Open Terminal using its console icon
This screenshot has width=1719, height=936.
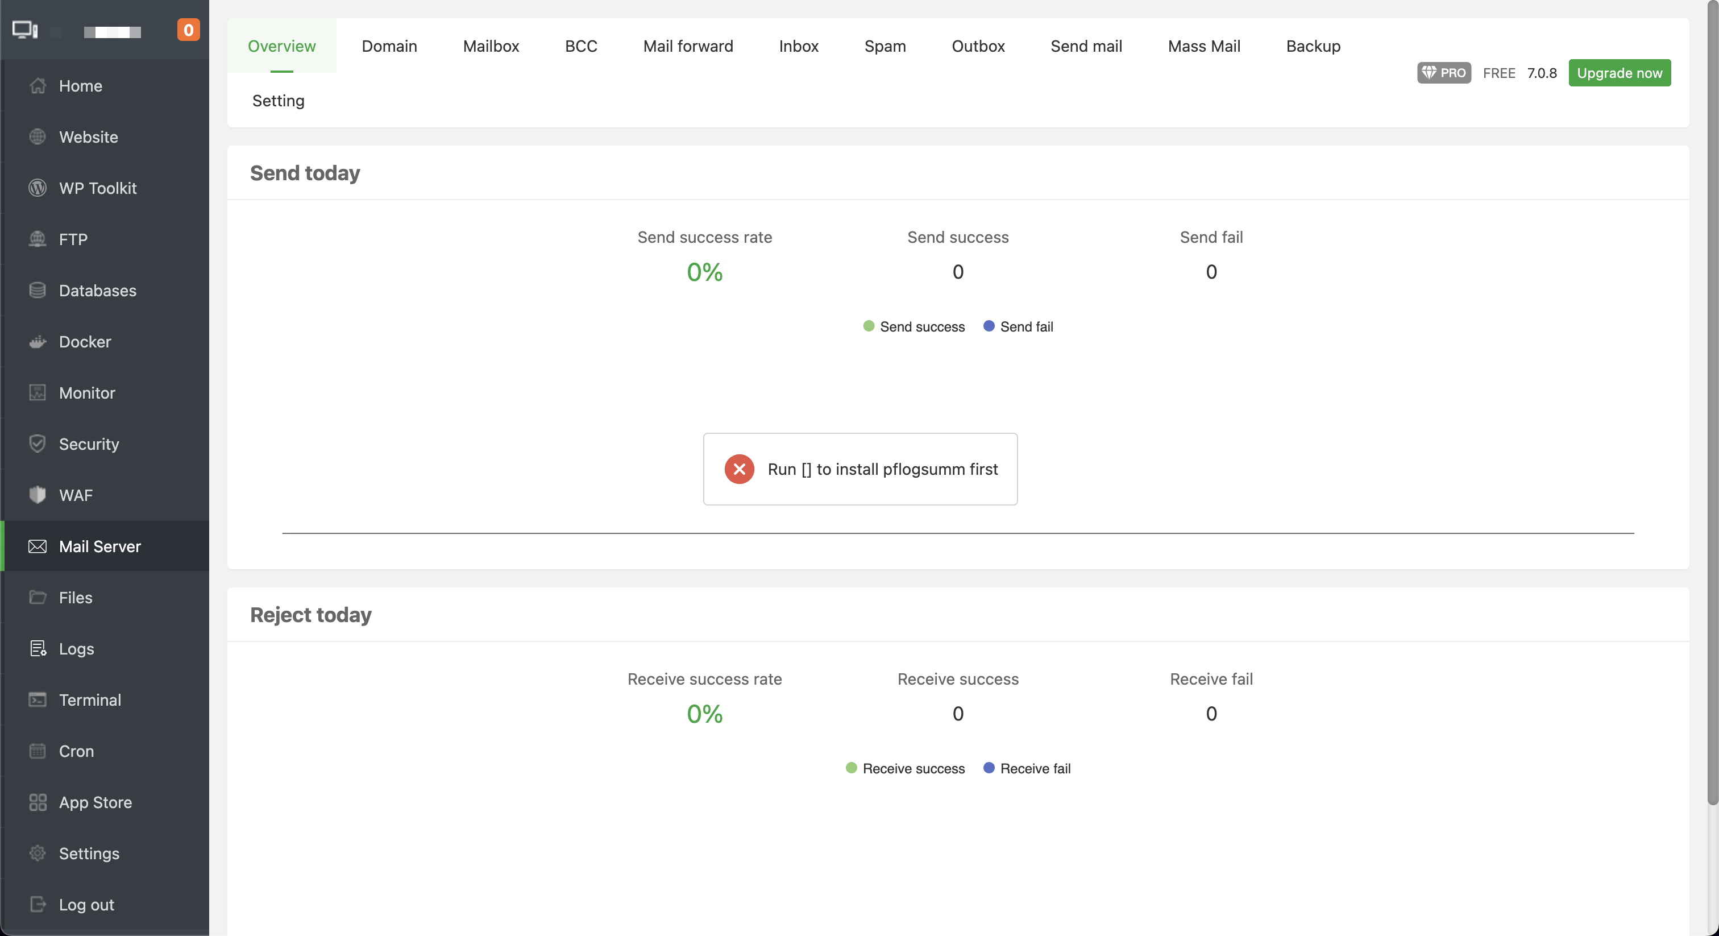38,699
